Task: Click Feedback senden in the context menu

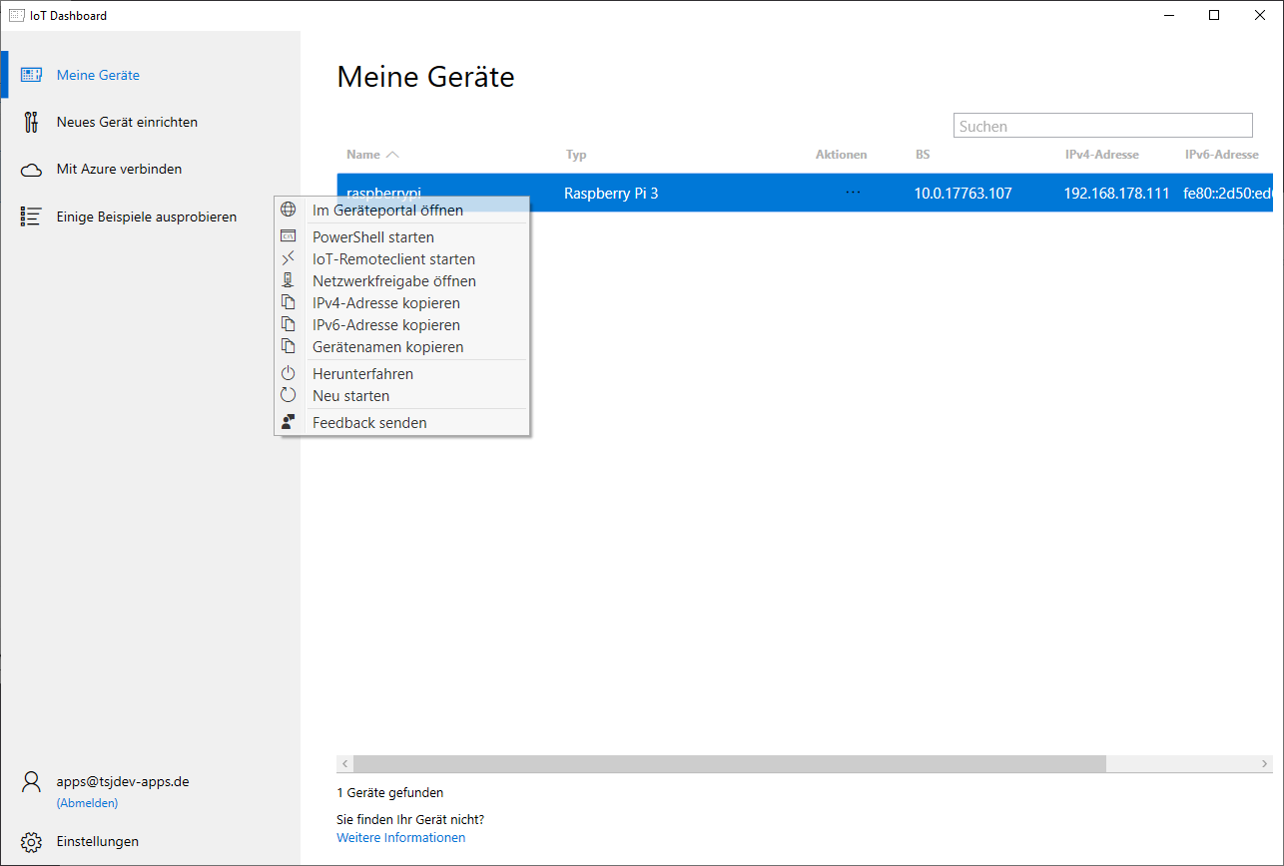Action: pyautogui.click(x=369, y=423)
